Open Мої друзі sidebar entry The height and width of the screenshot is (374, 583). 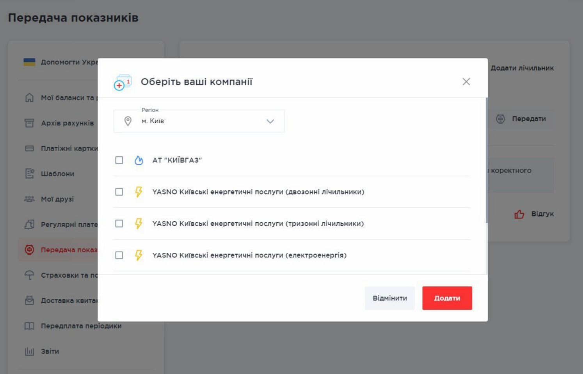[x=58, y=199]
